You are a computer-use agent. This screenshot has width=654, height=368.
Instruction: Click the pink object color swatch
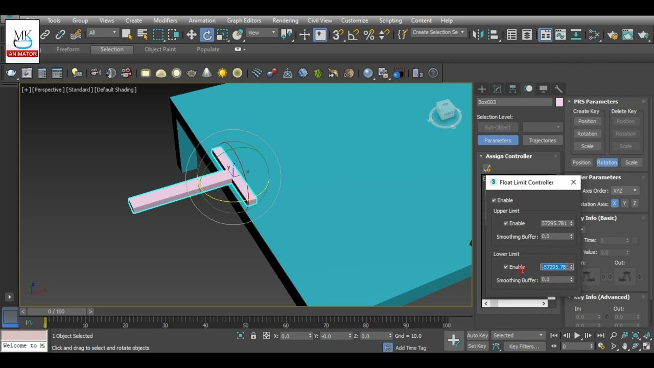coord(559,102)
